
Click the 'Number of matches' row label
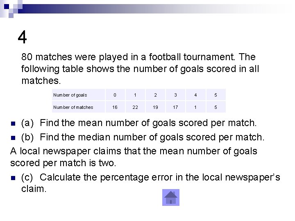(x=78, y=107)
